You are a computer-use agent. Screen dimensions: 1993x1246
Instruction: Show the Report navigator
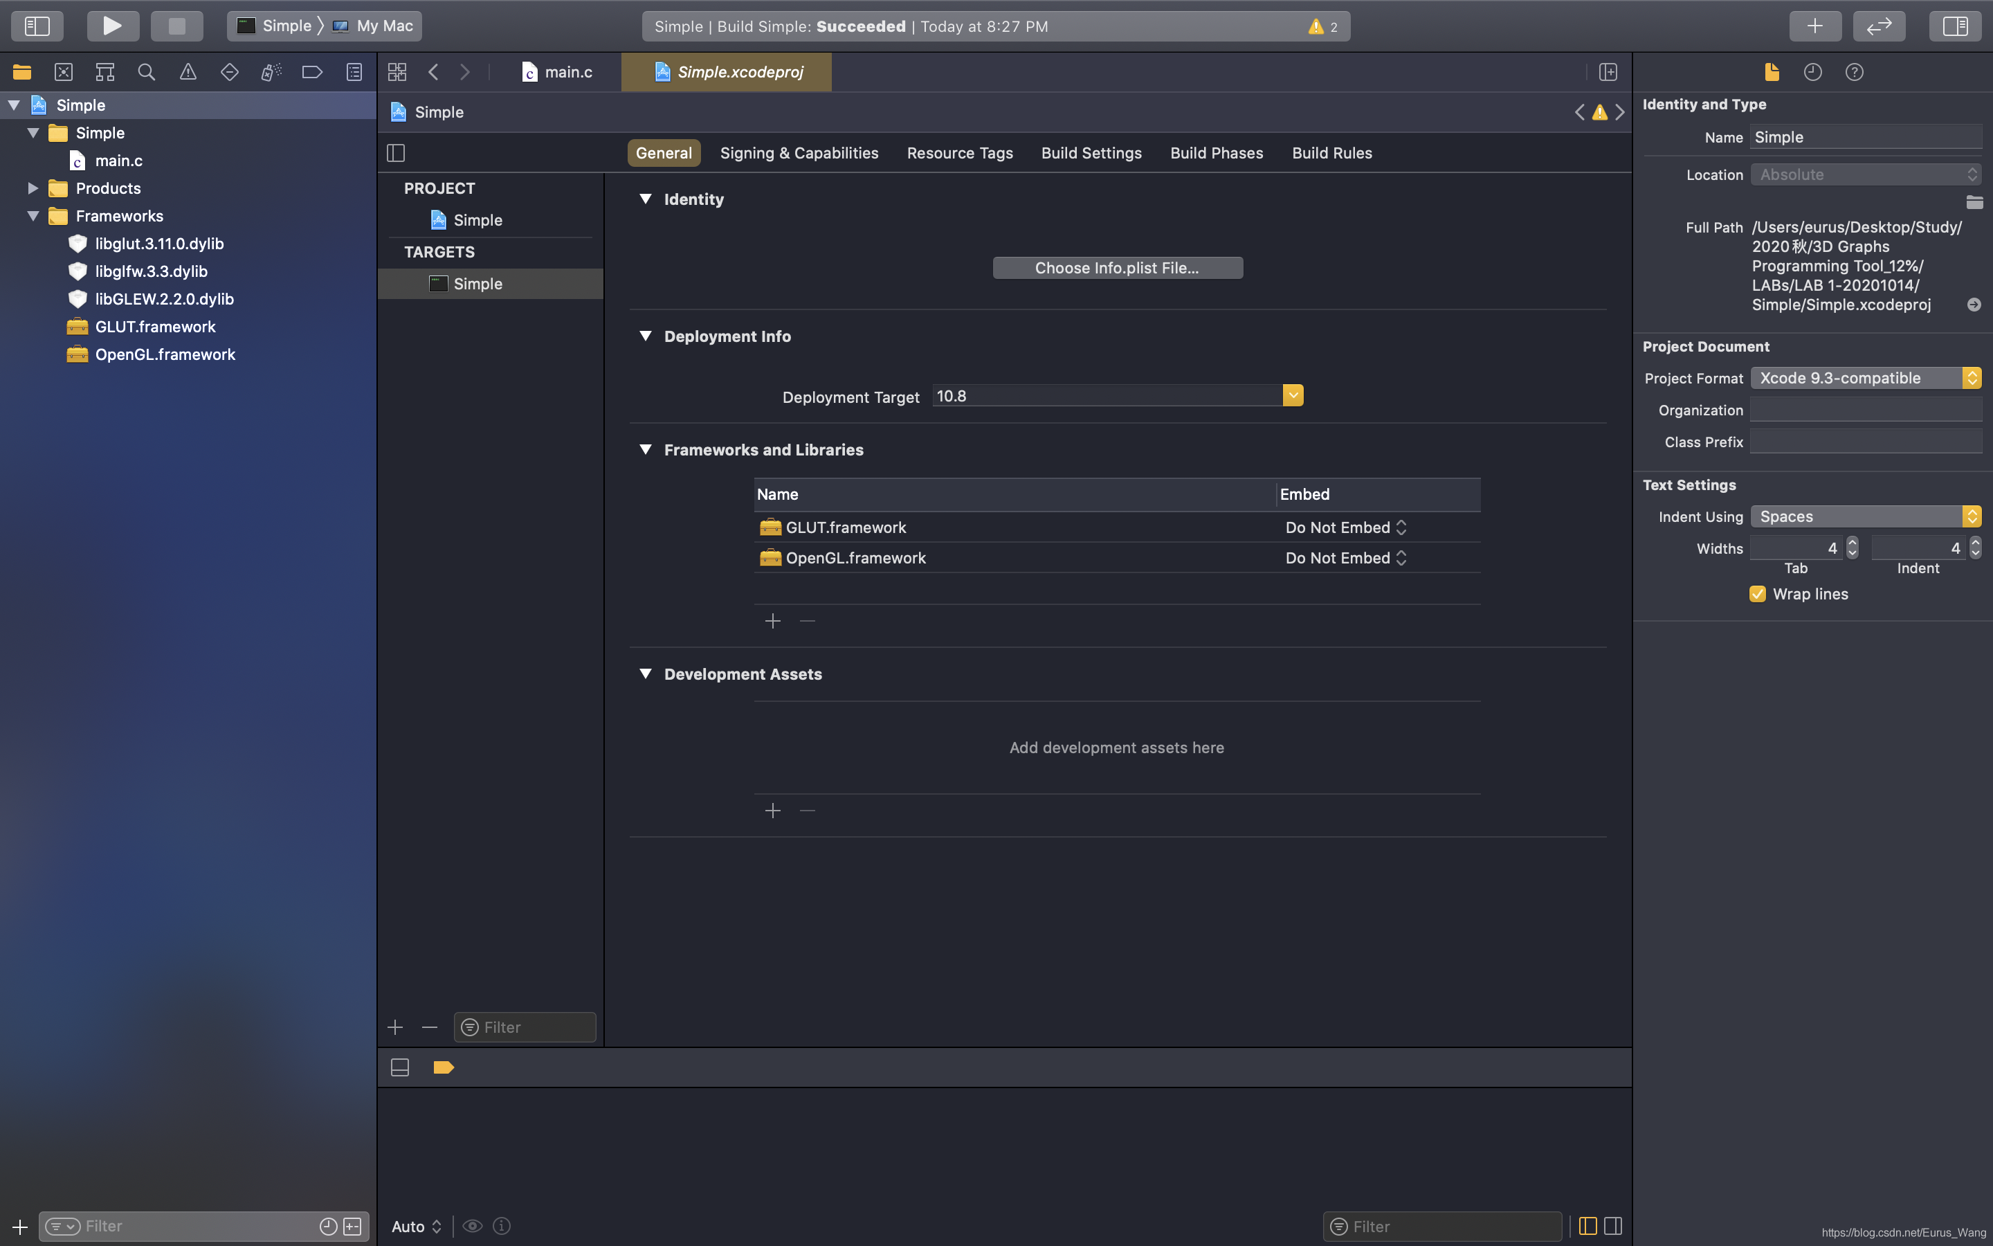tap(354, 72)
